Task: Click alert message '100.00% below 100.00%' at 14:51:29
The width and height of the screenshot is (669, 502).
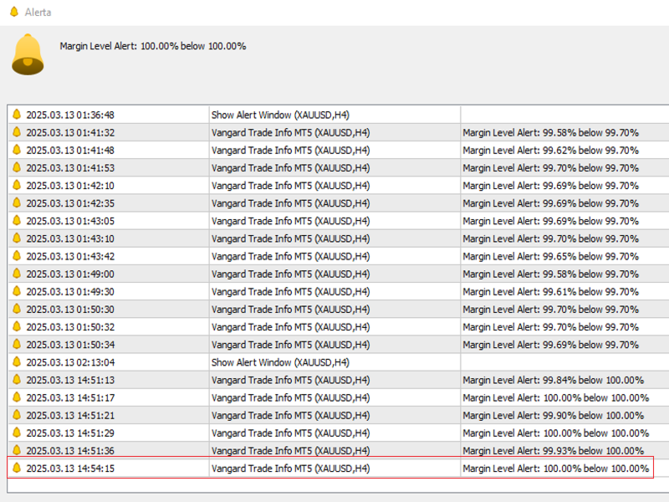Action: click(x=555, y=433)
